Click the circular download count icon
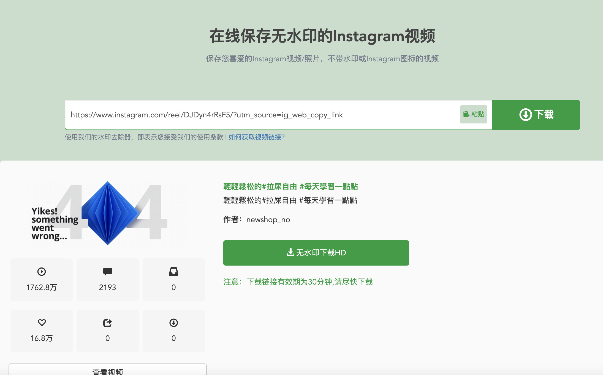This screenshot has width=603, height=375. pos(173,323)
